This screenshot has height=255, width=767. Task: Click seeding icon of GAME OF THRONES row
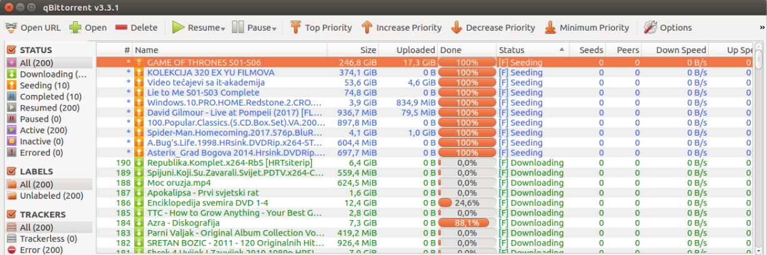139,62
